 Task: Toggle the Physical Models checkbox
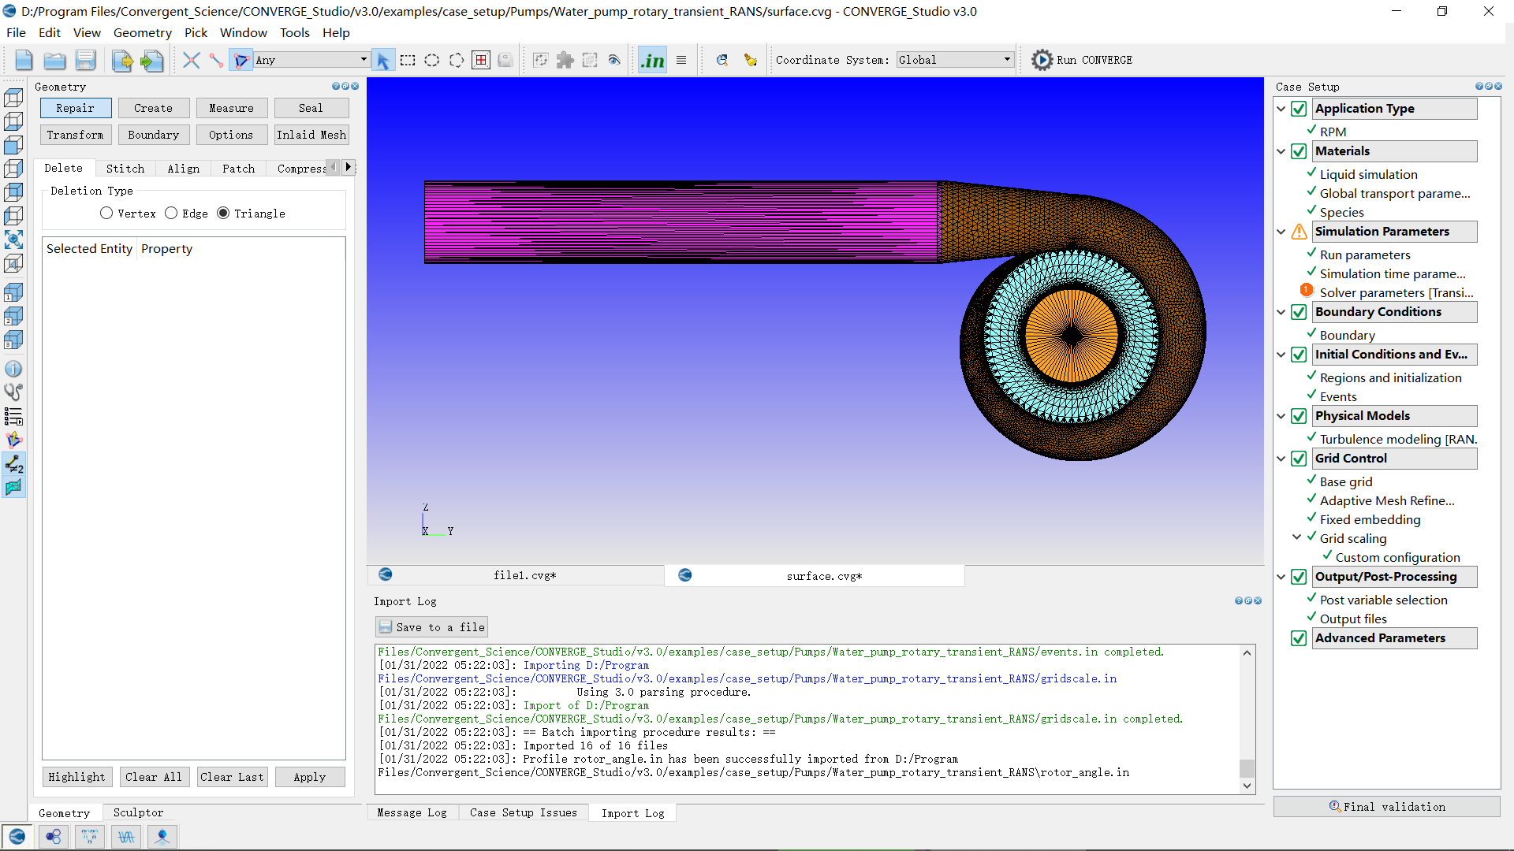pos(1299,416)
